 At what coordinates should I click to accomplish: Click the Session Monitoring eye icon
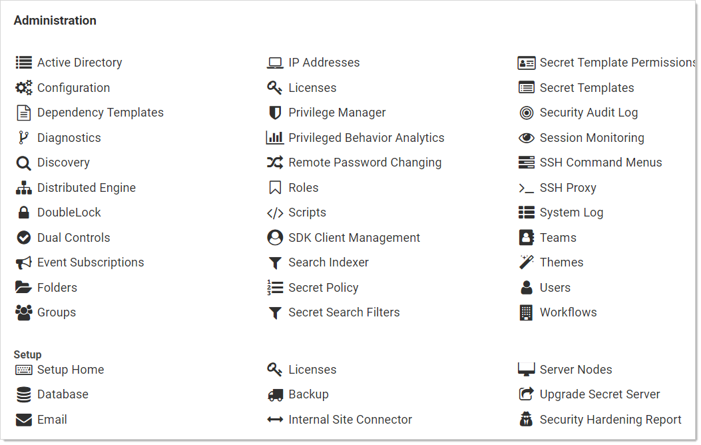tap(527, 138)
